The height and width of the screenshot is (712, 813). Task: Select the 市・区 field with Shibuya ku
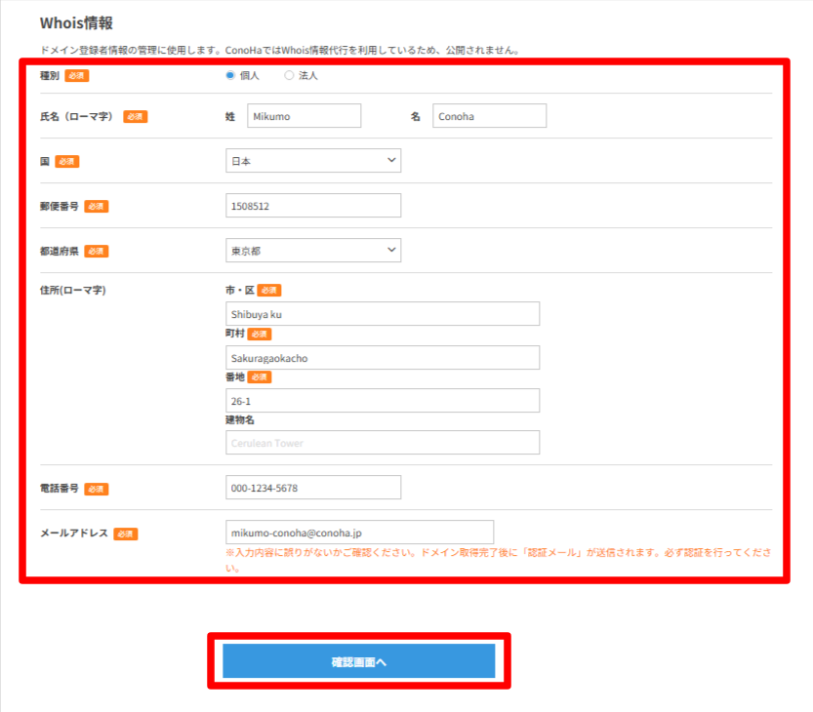(382, 314)
